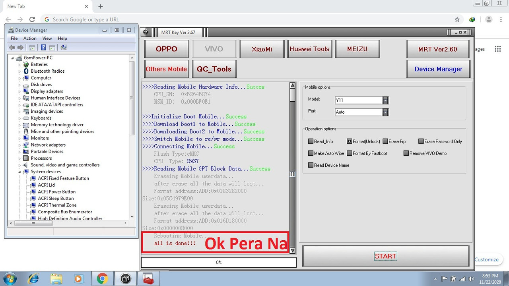Viewport: 509px width, 286px height.
Task: Open the File menu in Device Manager
Action: point(14,39)
